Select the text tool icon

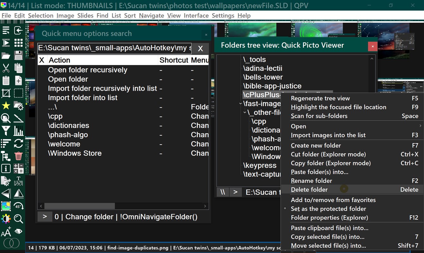click(x=19, y=181)
